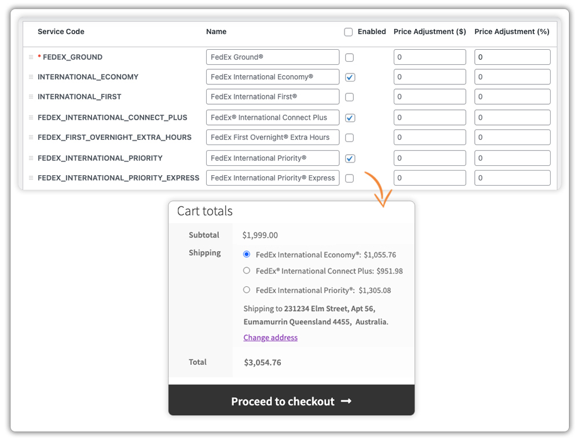Screen dimensions: 579x440
Task: Toggle the Enabled select-all header checkbox
Action: pos(348,32)
